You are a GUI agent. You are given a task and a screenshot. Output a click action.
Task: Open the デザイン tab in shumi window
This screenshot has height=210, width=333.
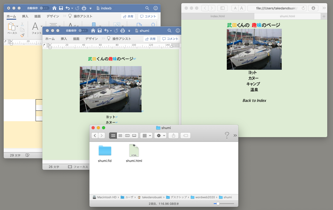pyautogui.click(x=92, y=39)
